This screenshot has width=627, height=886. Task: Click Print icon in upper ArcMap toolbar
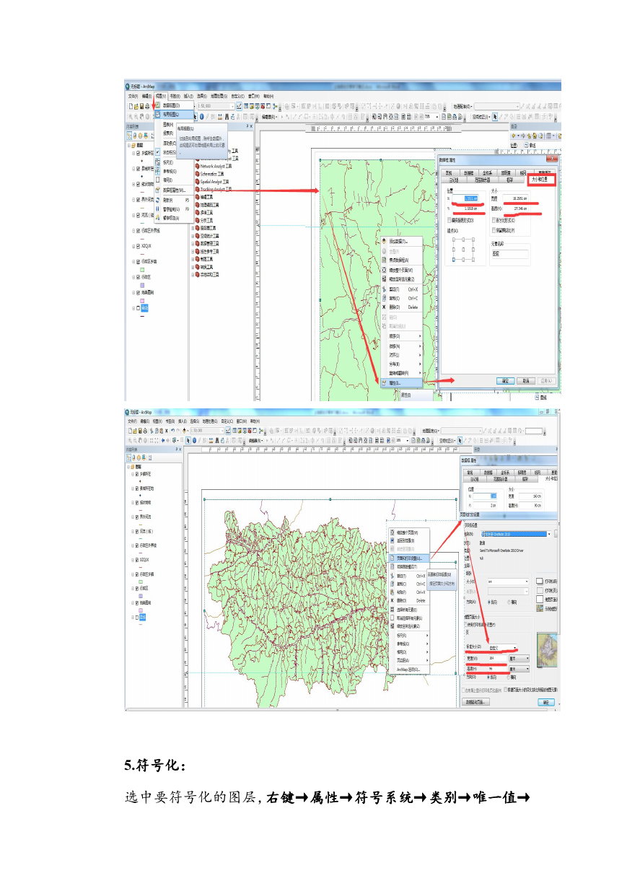tap(147, 105)
